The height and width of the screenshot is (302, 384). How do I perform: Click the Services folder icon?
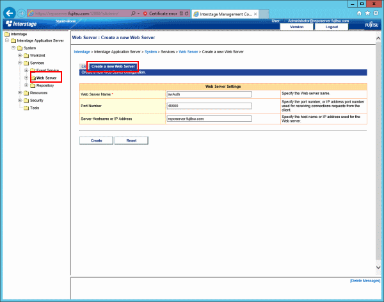(x=26, y=63)
